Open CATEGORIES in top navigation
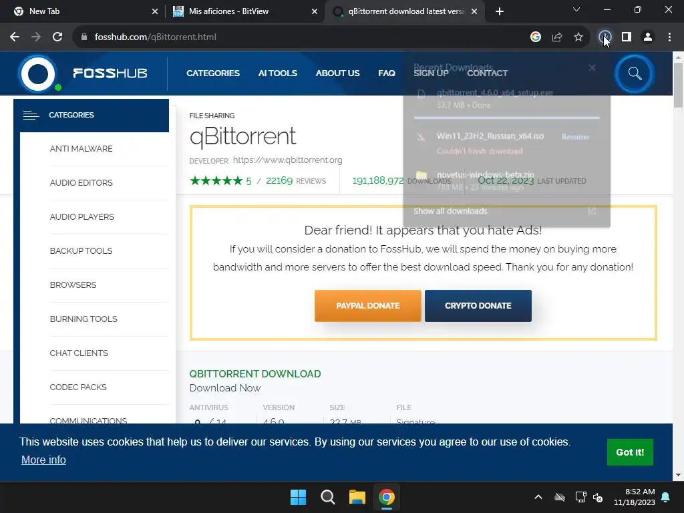This screenshot has height=513, width=684. tap(213, 73)
